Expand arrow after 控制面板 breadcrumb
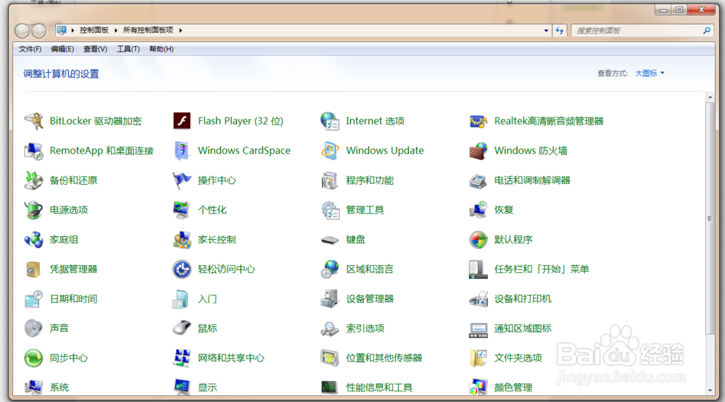The height and width of the screenshot is (402, 725). [x=115, y=30]
